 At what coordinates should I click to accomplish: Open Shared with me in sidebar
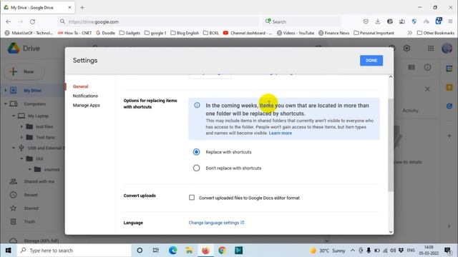(x=39, y=181)
